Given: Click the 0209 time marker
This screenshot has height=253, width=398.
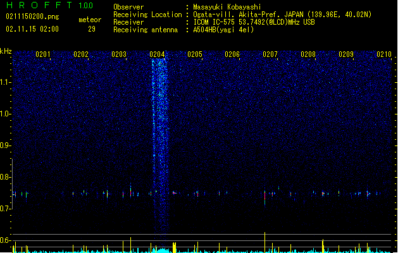Looking at the screenshot, I should (x=346, y=54).
